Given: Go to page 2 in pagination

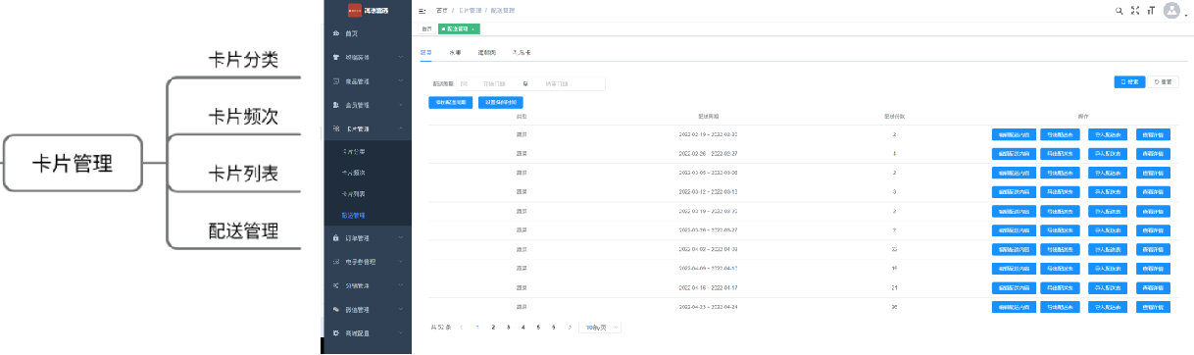Looking at the screenshot, I should 492,327.
